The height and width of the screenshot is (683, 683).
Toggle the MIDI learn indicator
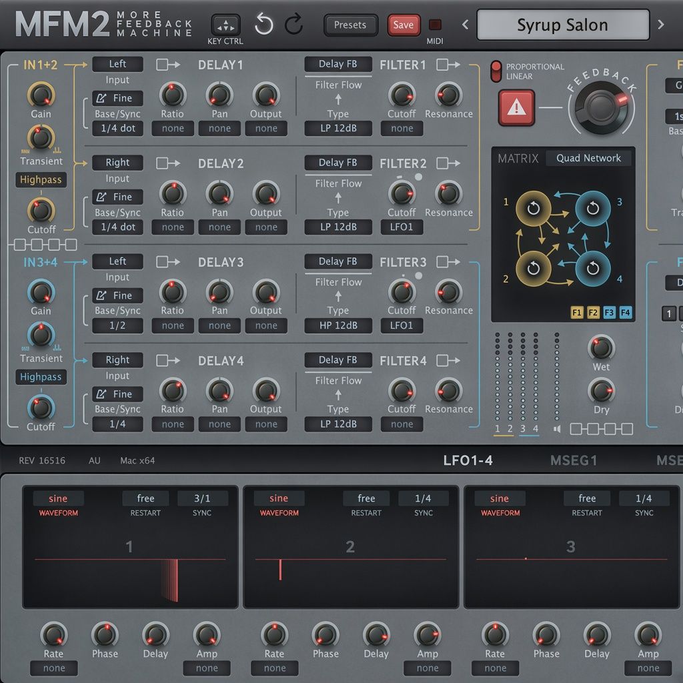click(435, 25)
